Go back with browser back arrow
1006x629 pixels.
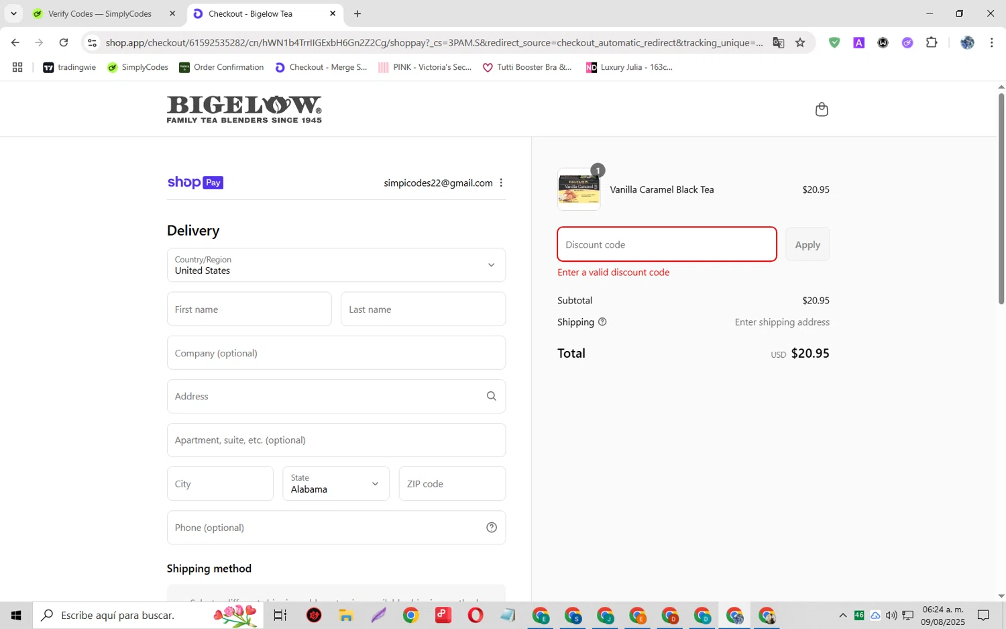(x=15, y=42)
